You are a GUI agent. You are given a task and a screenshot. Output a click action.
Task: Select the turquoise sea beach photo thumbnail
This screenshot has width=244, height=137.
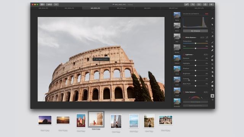coord(134,121)
